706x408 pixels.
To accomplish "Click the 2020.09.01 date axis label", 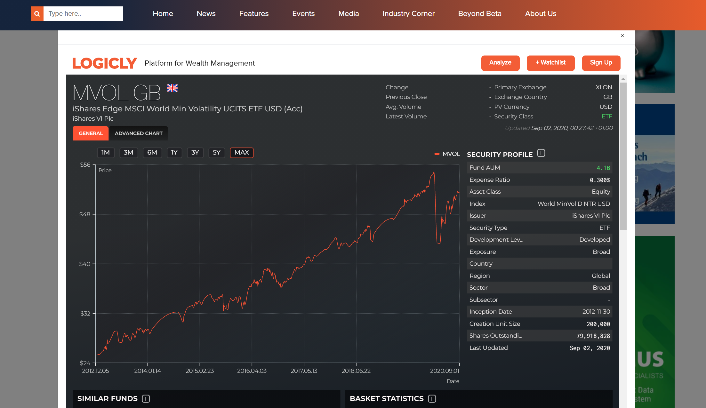I will [x=445, y=371].
